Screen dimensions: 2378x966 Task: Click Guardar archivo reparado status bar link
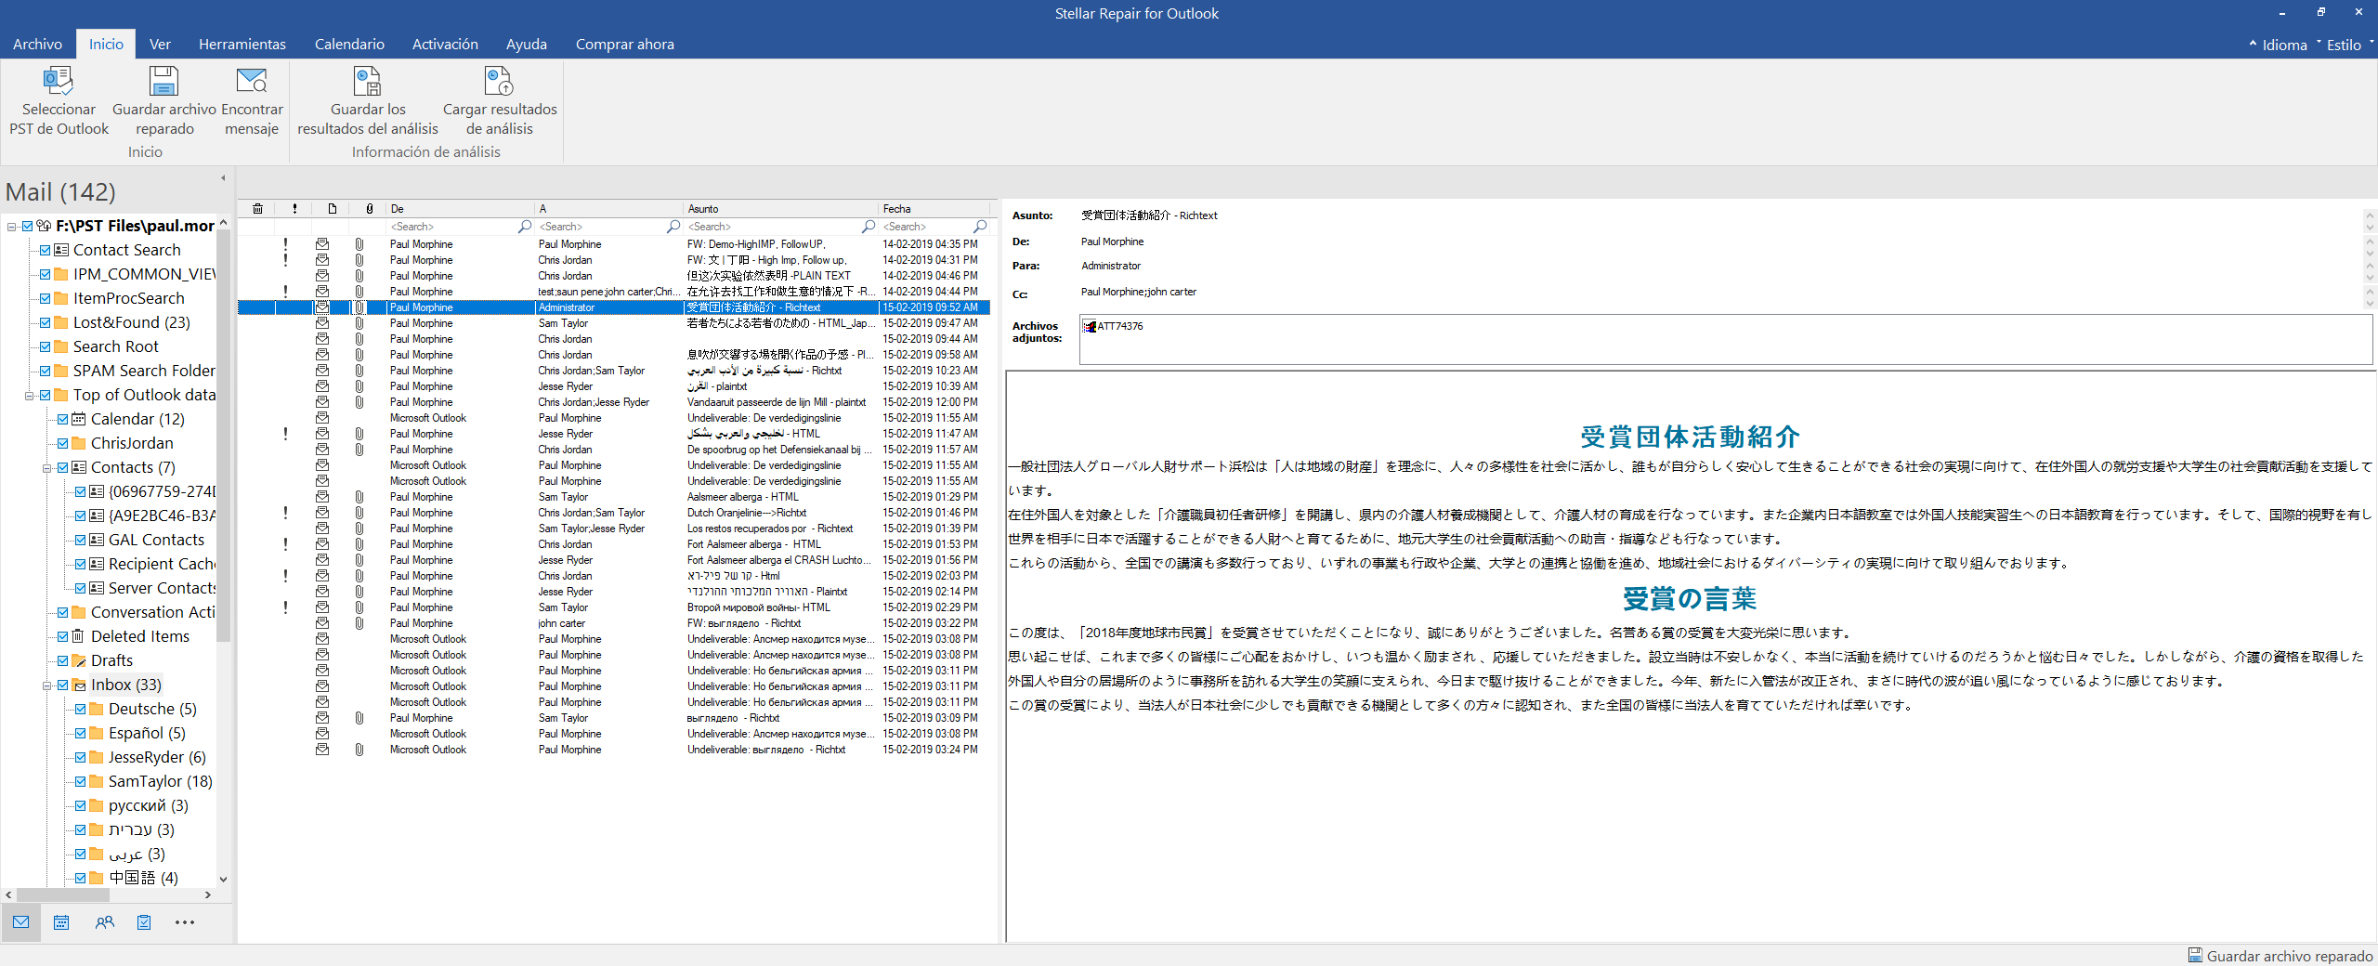coord(2289,956)
